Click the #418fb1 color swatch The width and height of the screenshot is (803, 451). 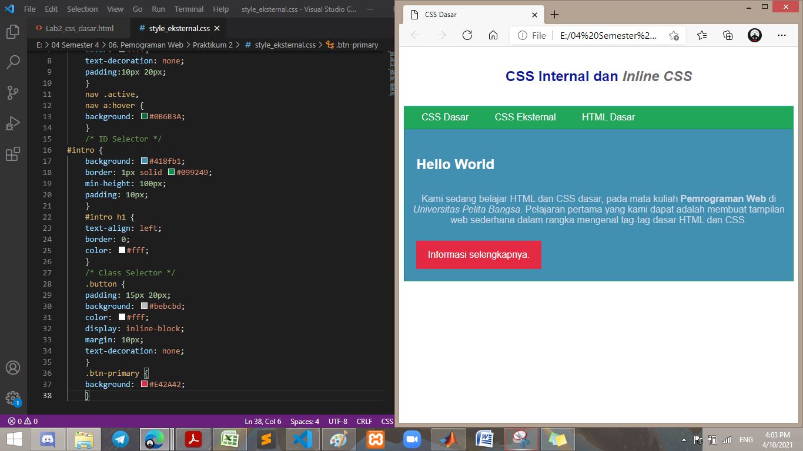point(144,161)
